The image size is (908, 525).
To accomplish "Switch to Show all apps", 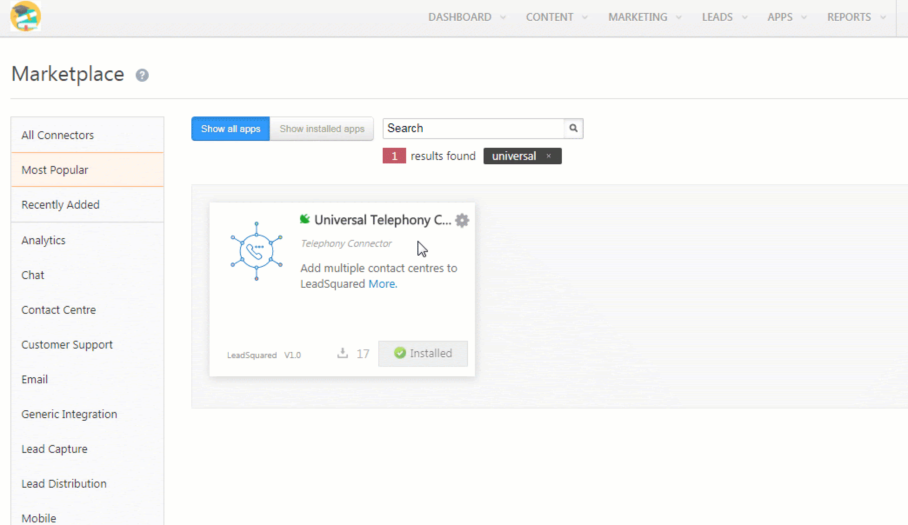I will click(x=230, y=129).
